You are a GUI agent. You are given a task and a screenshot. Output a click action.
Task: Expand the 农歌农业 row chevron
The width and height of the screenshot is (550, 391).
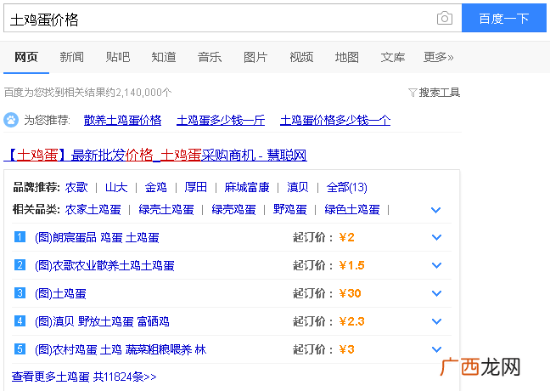tap(436, 265)
